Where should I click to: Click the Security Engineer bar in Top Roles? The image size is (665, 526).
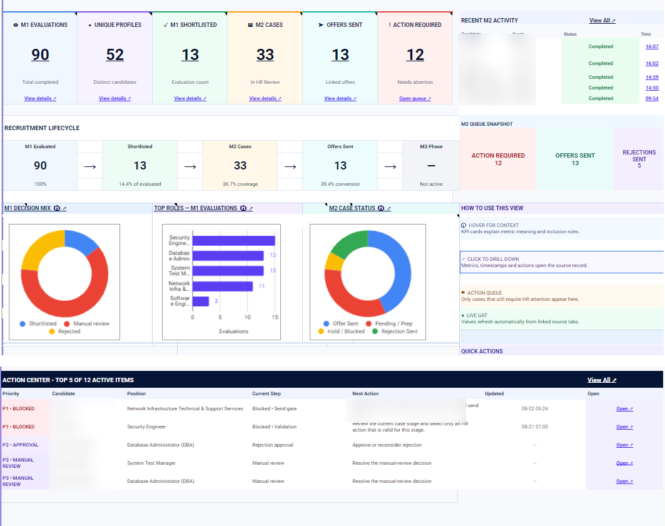click(234, 241)
